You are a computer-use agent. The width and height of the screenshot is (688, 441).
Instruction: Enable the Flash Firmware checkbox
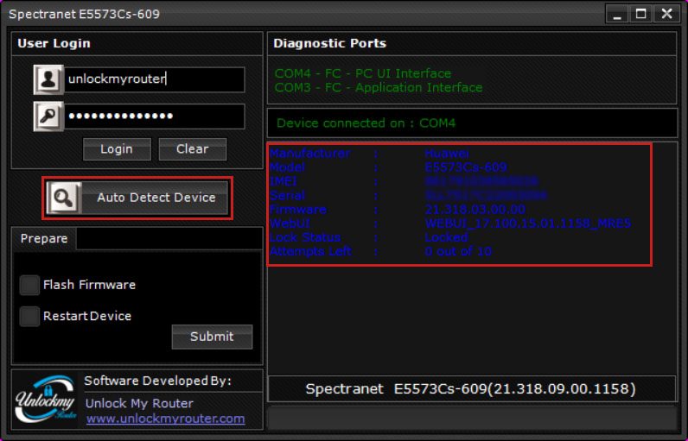coord(29,285)
